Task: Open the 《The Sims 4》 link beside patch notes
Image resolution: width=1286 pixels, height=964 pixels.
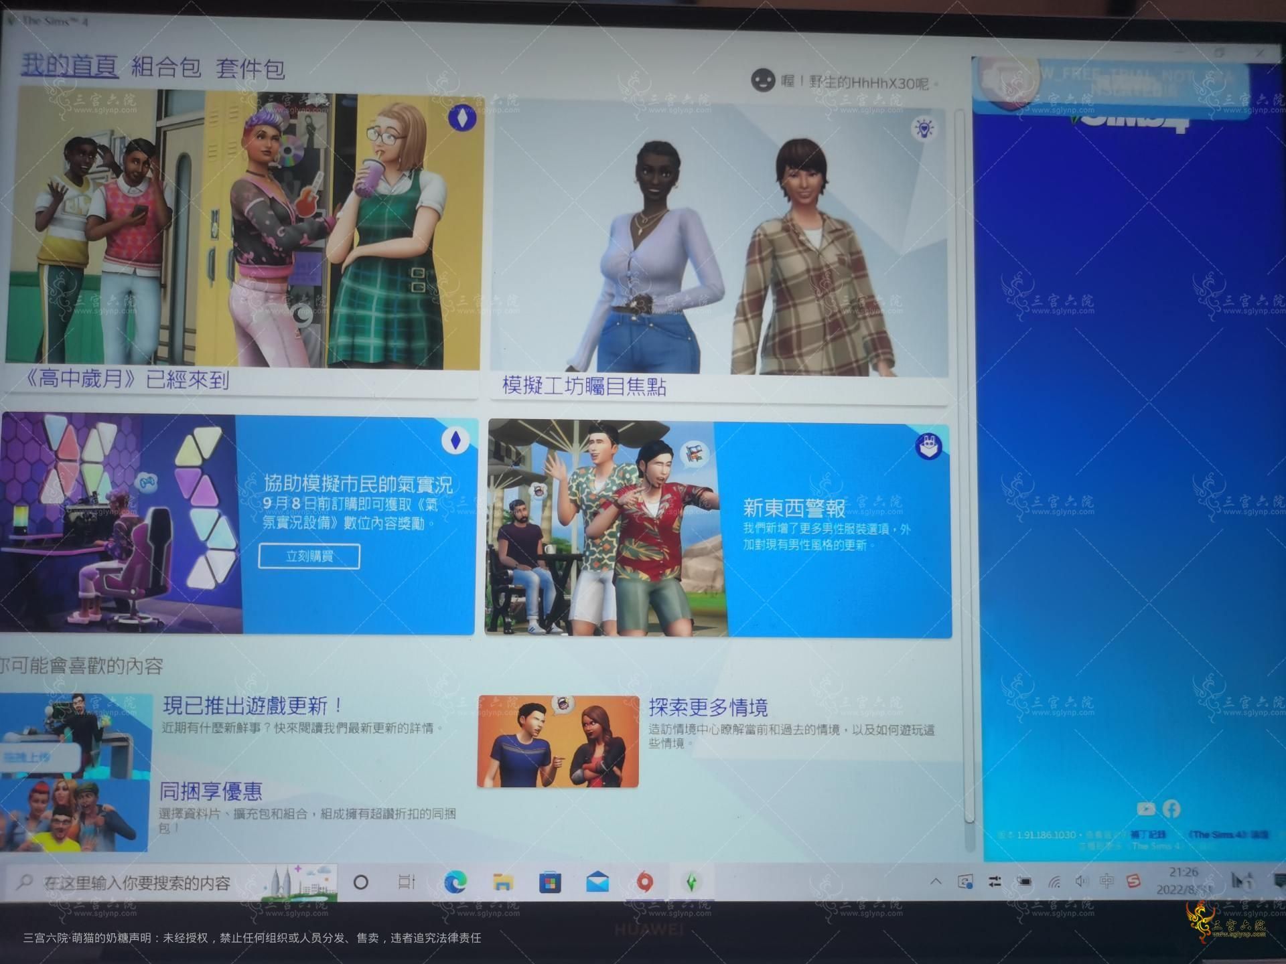Action: tap(1229, 835)
